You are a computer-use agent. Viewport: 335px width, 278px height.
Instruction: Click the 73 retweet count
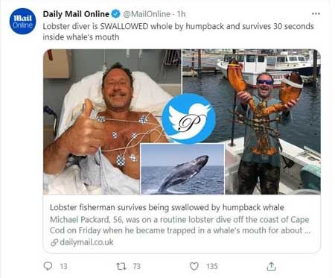[x=137, y=266]
